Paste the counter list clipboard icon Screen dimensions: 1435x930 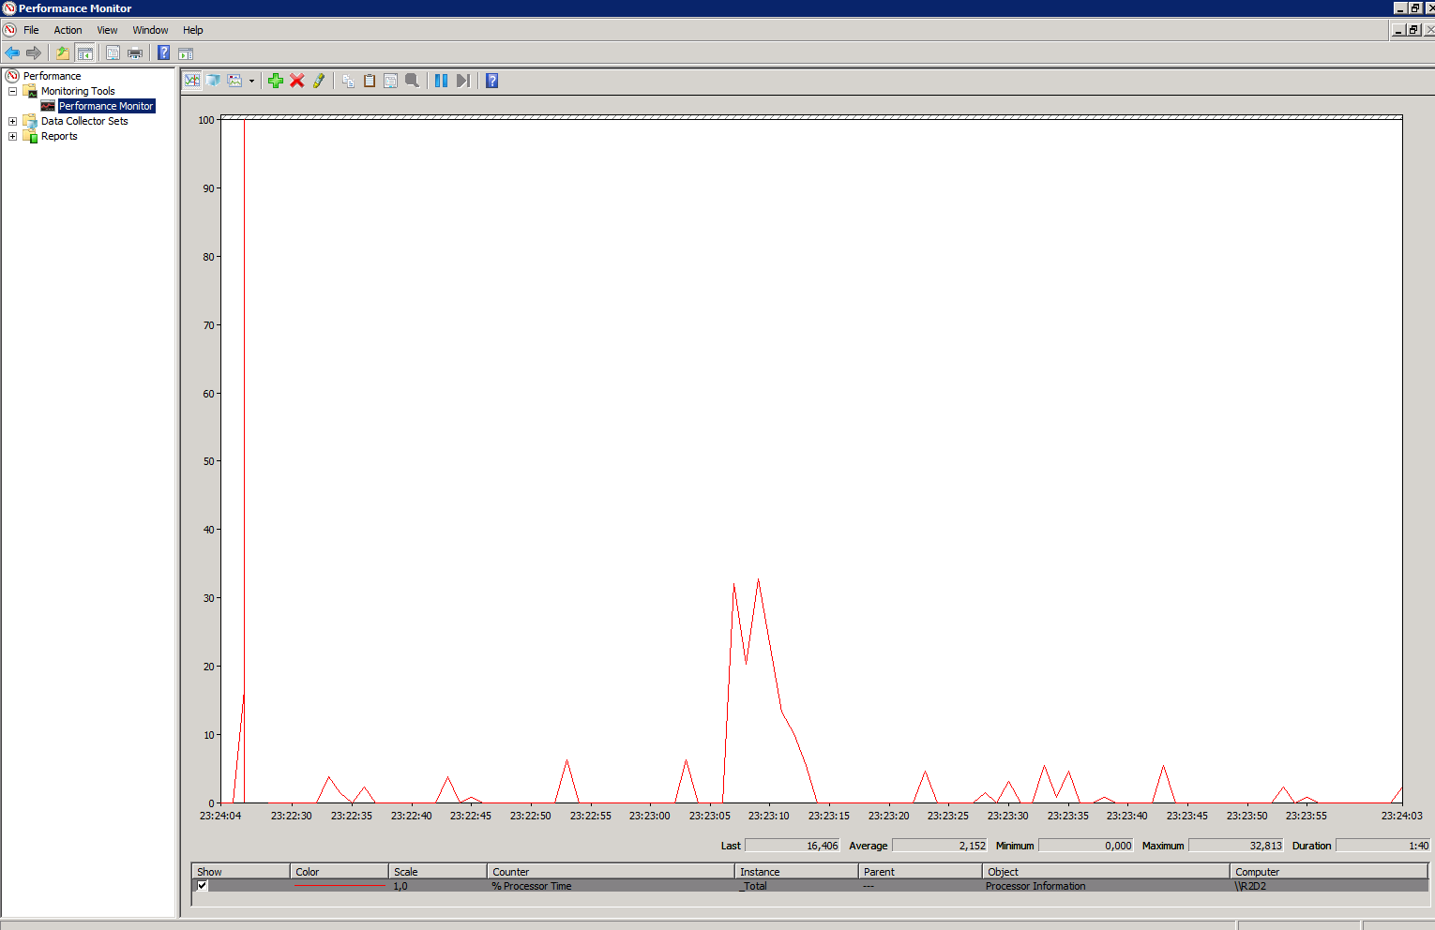coord(370,81)
